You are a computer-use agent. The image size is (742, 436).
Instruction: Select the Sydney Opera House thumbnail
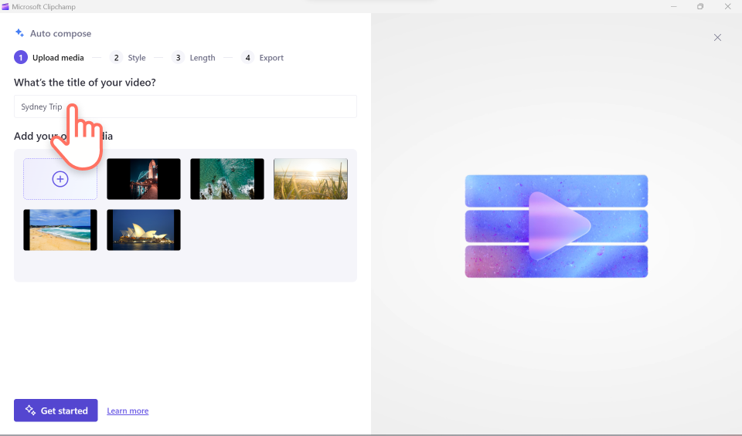click(144, 230)
